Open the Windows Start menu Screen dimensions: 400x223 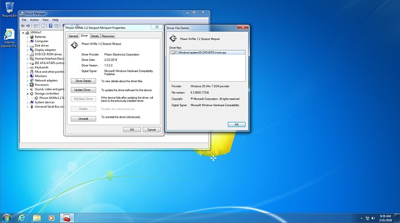[x=6, y=218]
